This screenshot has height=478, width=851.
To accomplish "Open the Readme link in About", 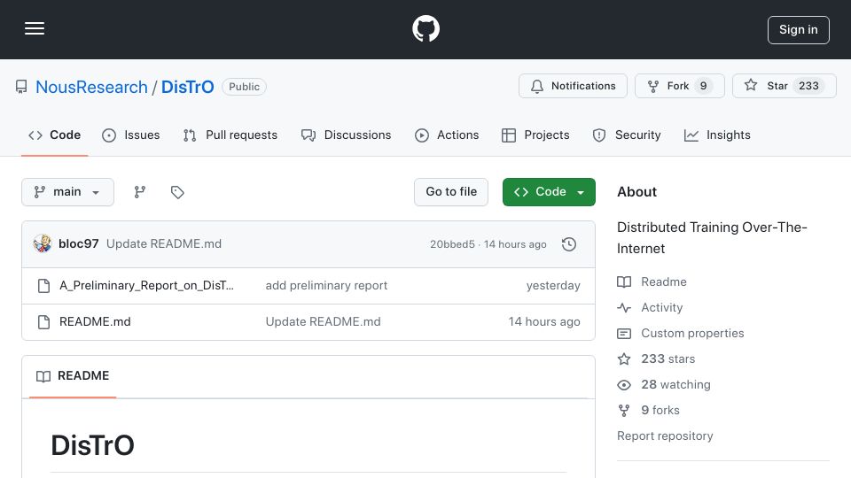I will [x=652, y=281].
